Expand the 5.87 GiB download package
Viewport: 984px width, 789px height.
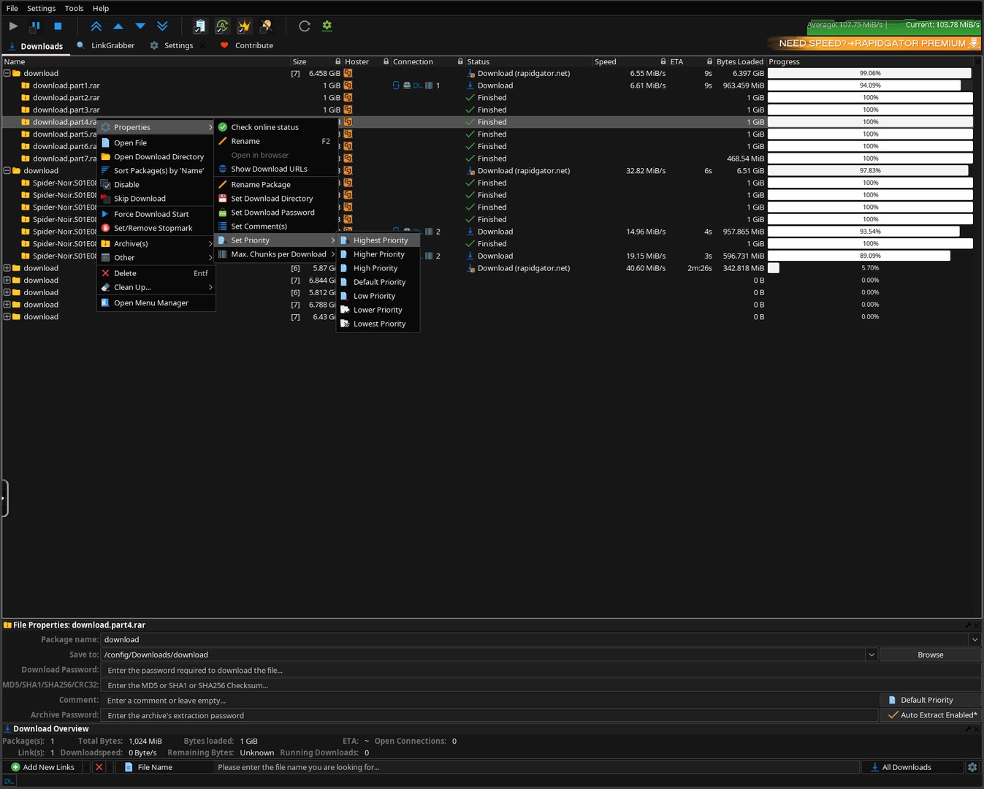(x=7, y=268)
